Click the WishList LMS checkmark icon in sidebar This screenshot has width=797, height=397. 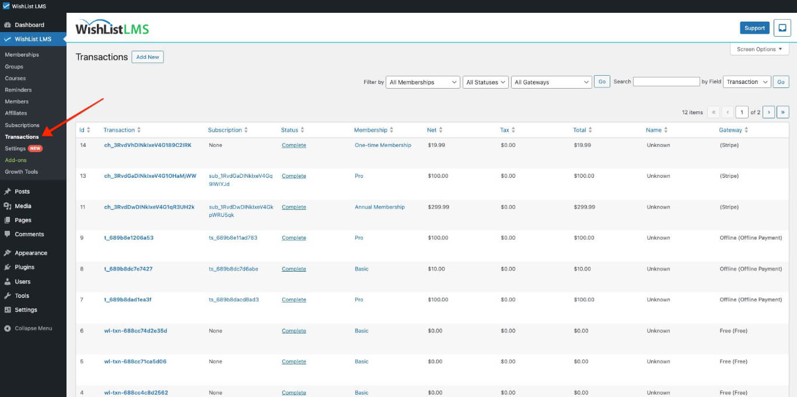point(8,39)
